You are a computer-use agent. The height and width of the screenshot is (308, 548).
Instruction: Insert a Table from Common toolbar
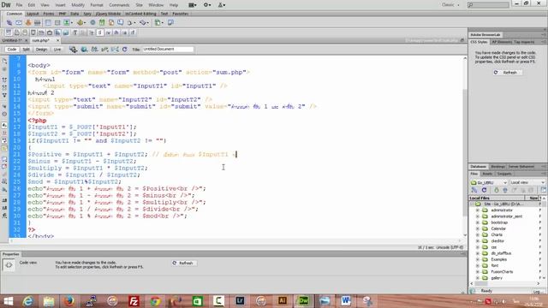click(x=48, y=23)
